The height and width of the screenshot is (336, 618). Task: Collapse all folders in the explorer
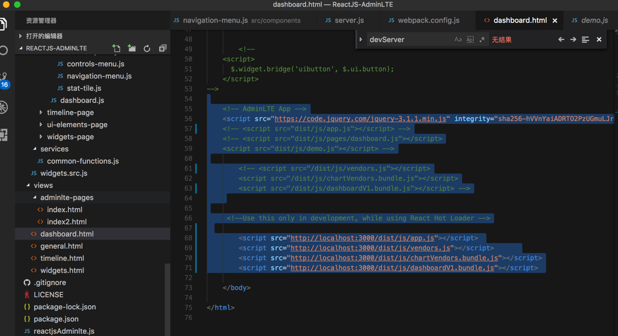pyautogui.click(x=163, y=49)
